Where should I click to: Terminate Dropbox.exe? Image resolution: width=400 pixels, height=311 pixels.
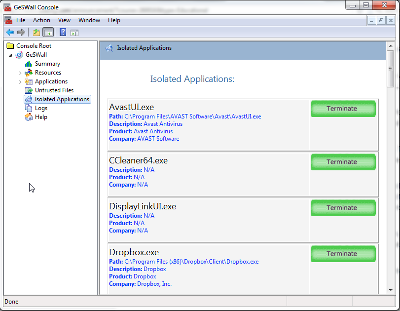tap(343, 254)
